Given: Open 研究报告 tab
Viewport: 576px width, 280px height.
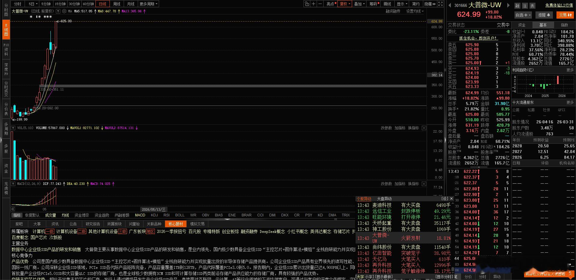Looking at the screenshot, I should point(93,224).
